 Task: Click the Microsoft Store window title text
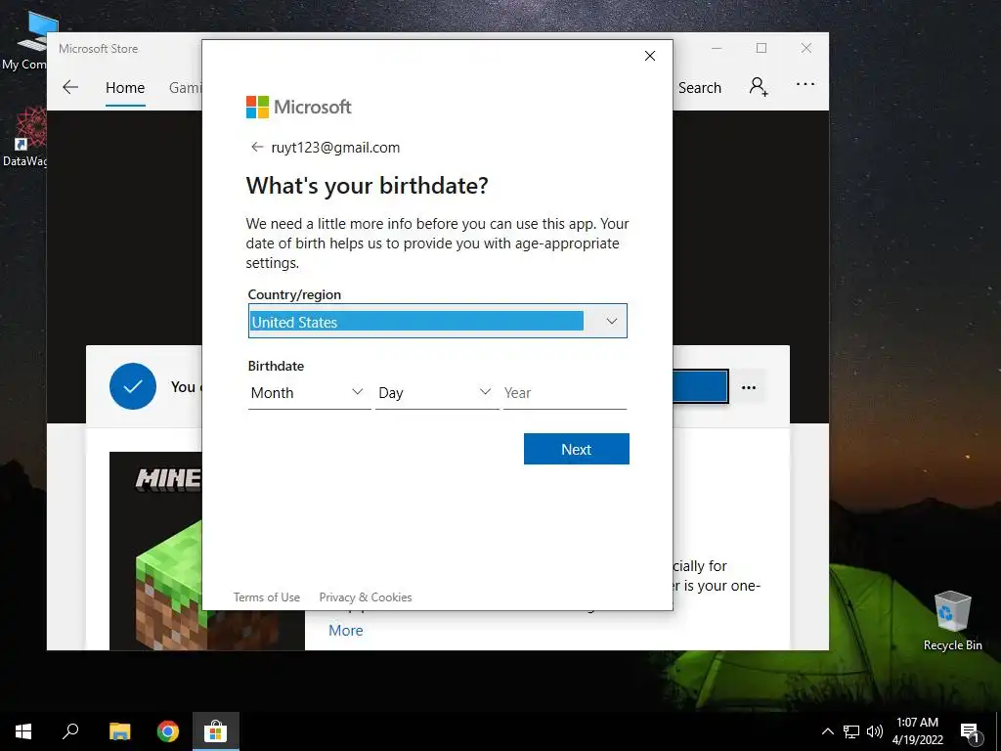pos(99,49)
